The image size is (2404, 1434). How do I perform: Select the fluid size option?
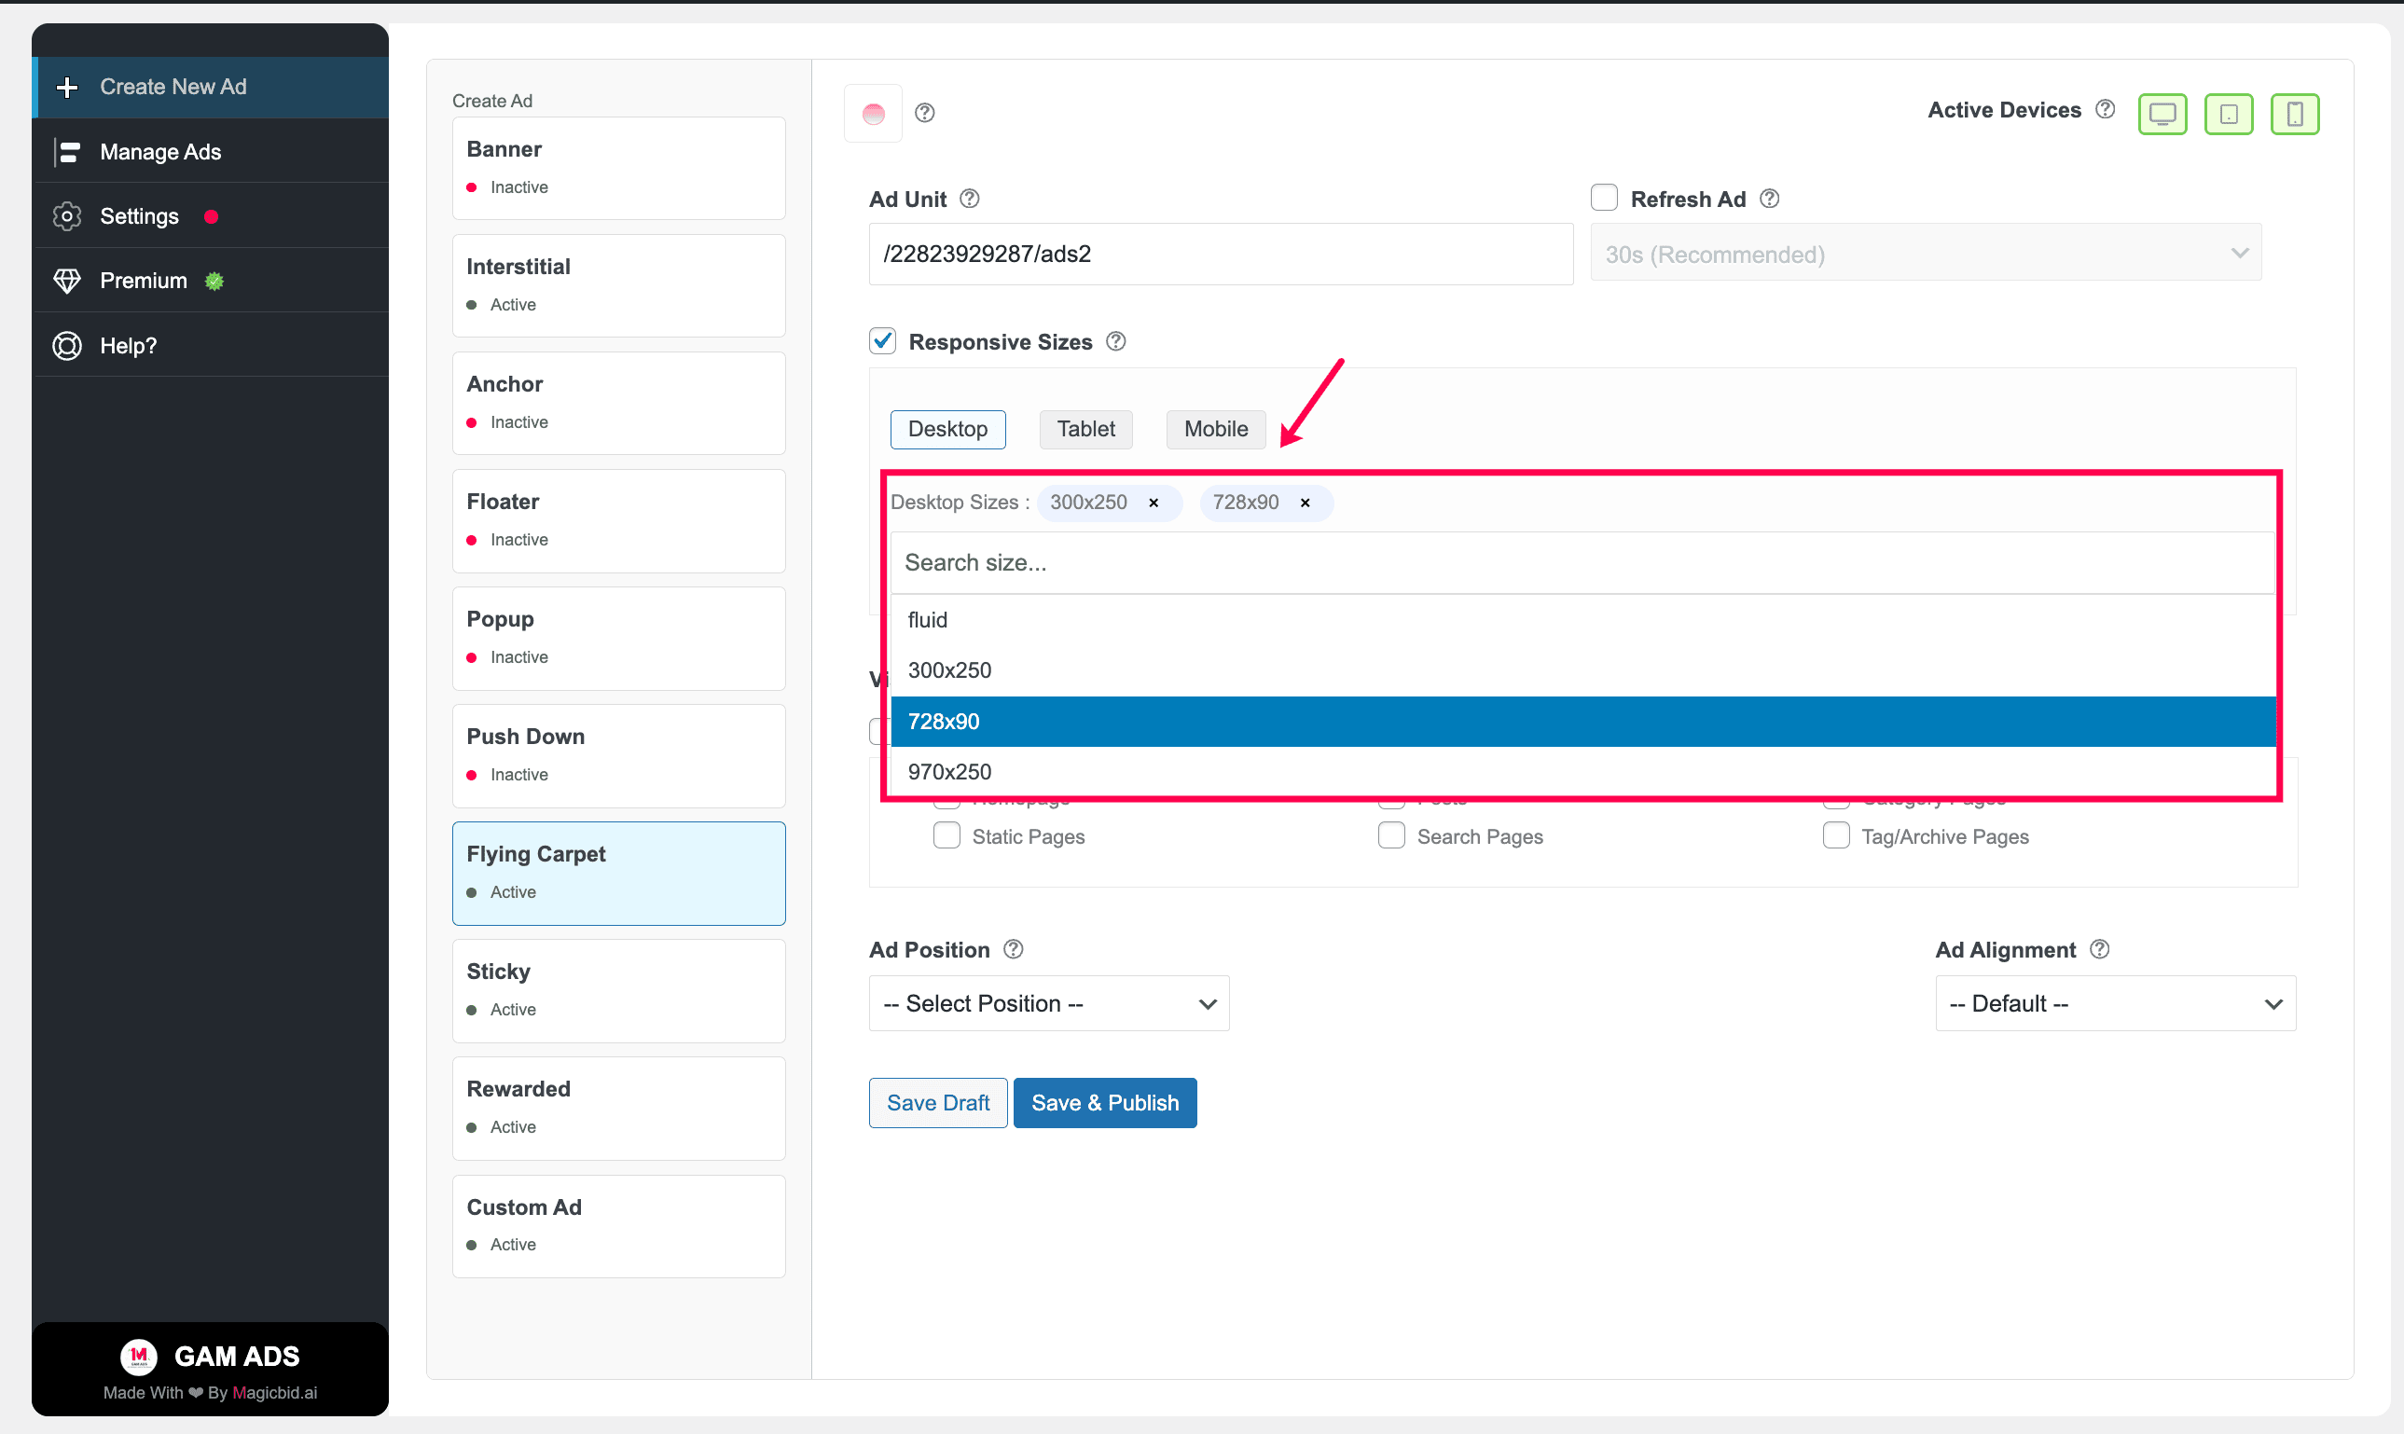pos(1582,620)
